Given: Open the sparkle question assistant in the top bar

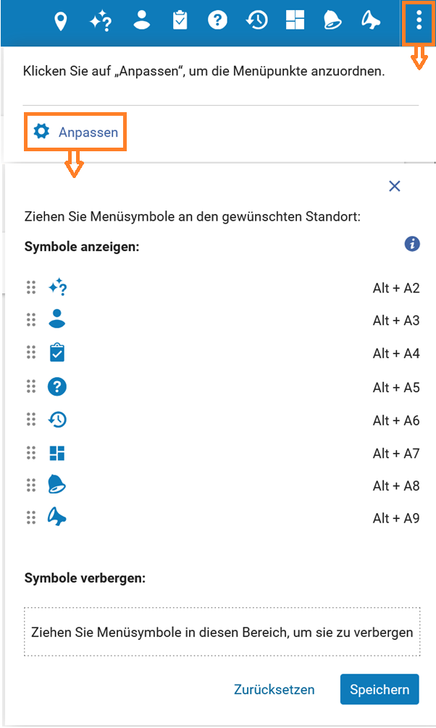Looking at the screenshot, I should pyautogui.click(x=101, y=21).
